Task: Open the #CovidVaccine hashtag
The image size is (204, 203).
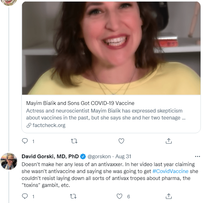Action: (x=170, y=171)
